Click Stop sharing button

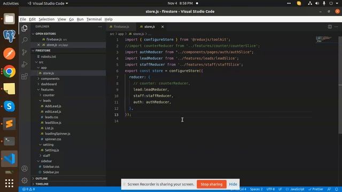212,184
